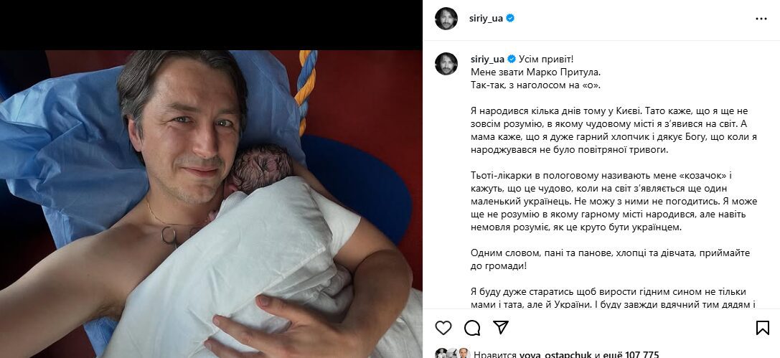Click the siriy_ua username in the caption
The image size is (780, 358).
click(x=487, y=59)
